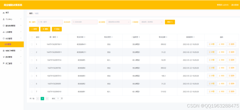Viewport: 240px width, 110px height.
Task: Click 修改 for row 1 收支名称411
Action: tap(222, 44)
